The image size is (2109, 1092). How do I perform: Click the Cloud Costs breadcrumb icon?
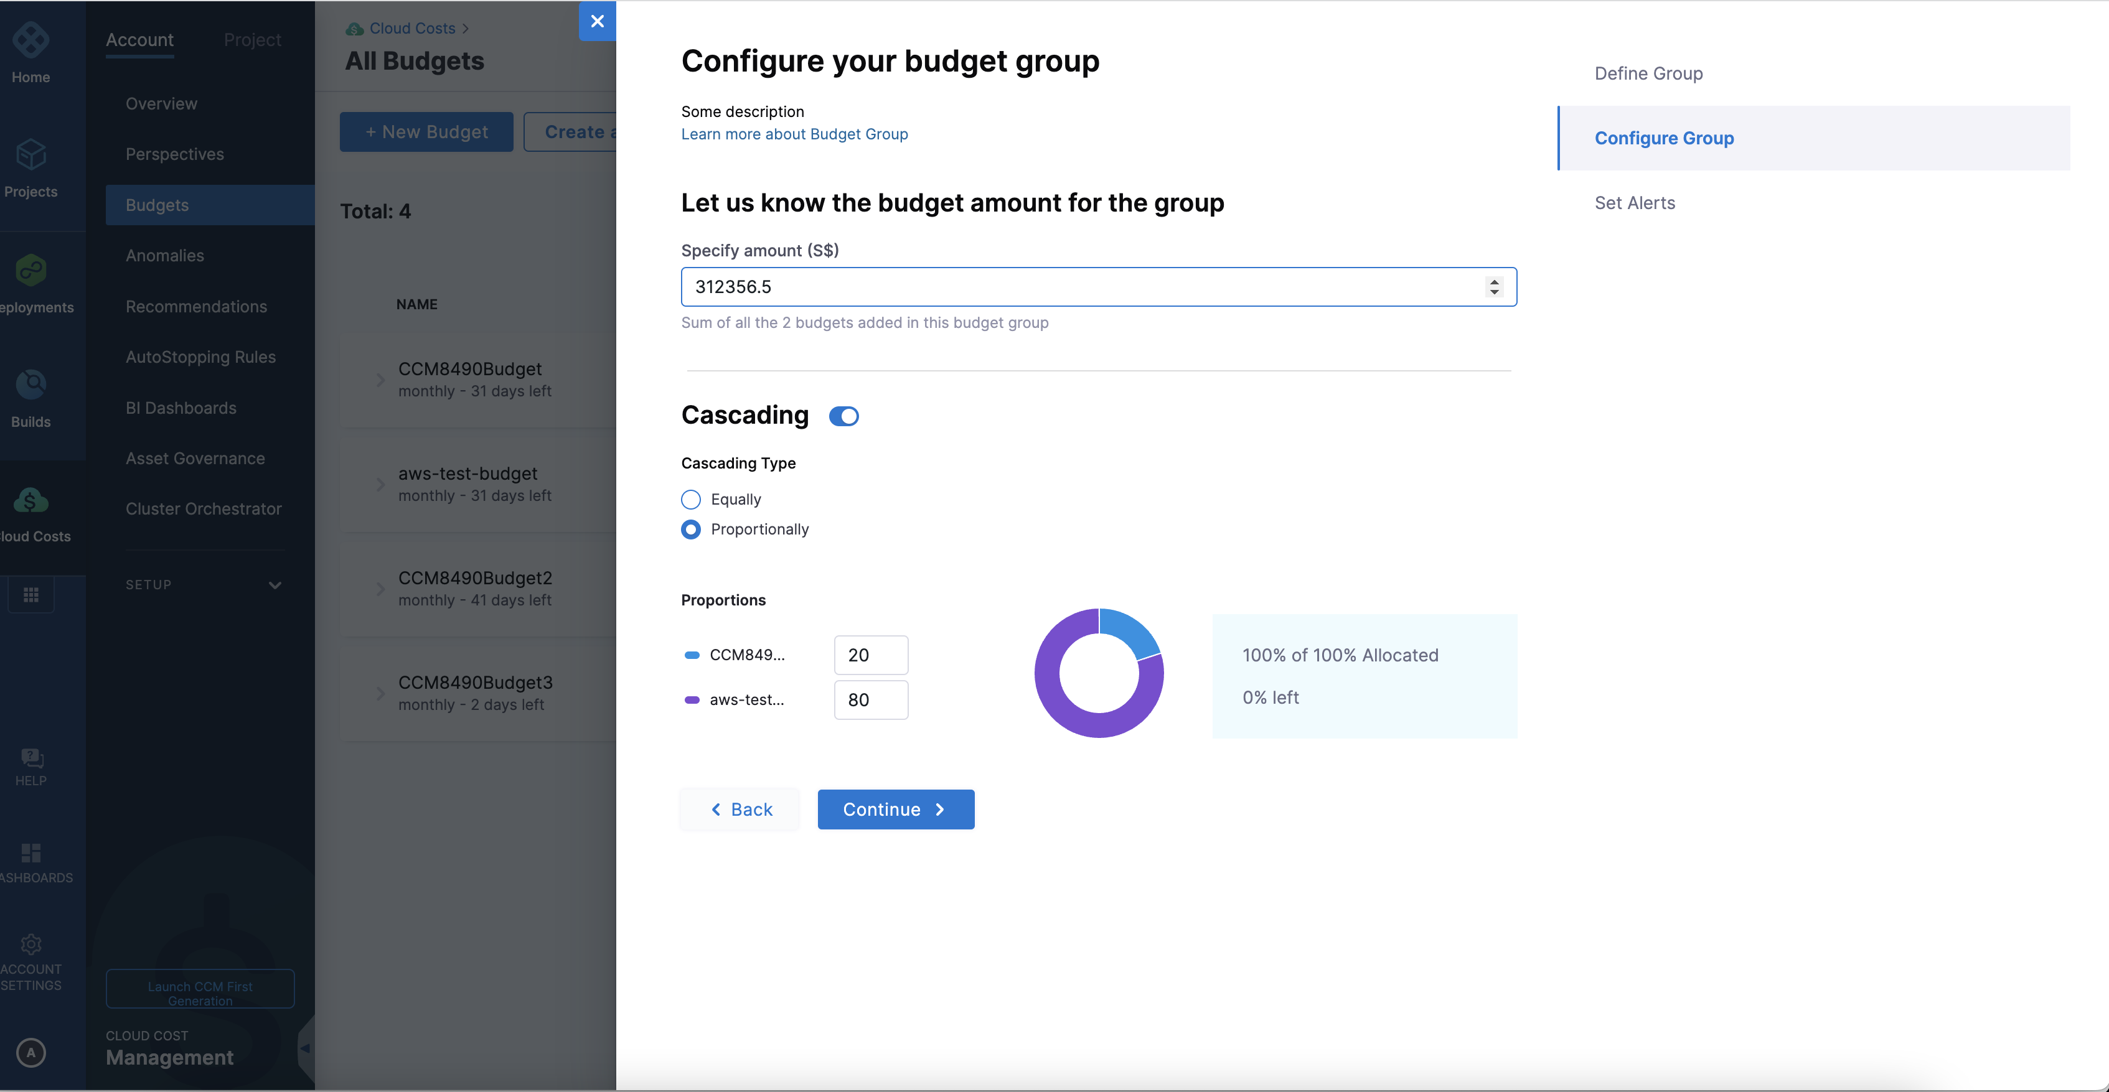tap(354, 29)
